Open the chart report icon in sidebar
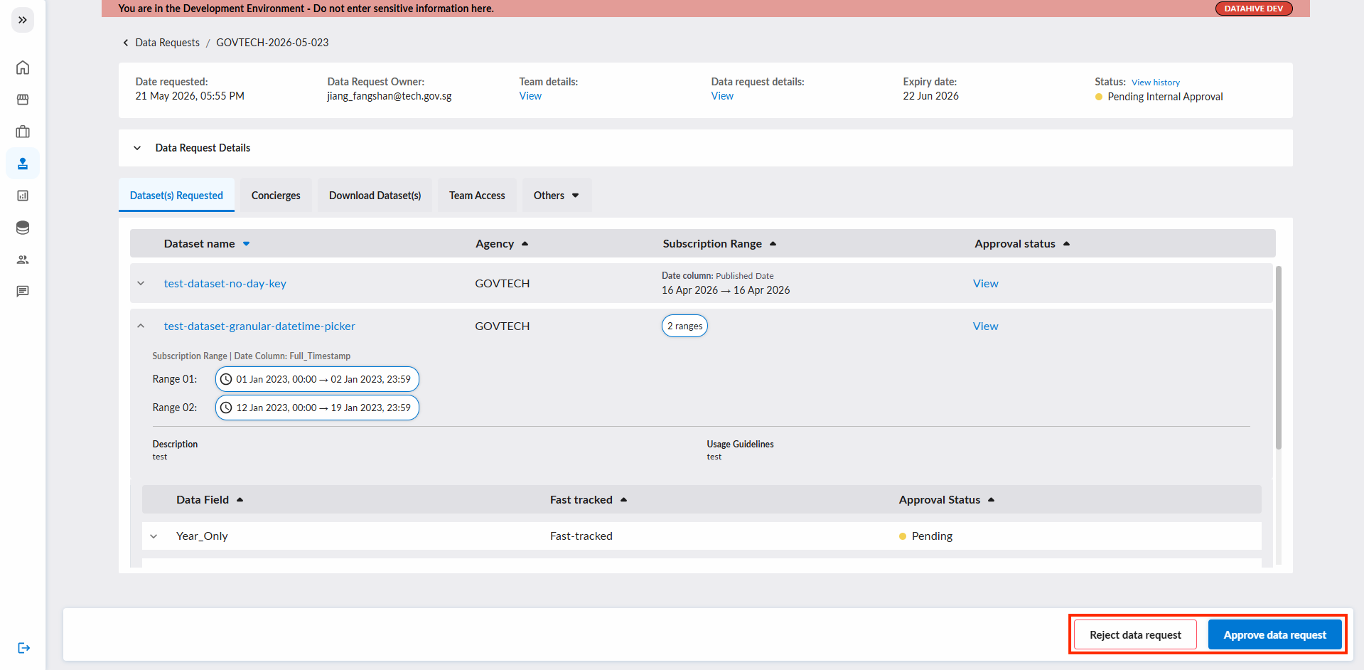1364x670 pixels. coord(23,196)
